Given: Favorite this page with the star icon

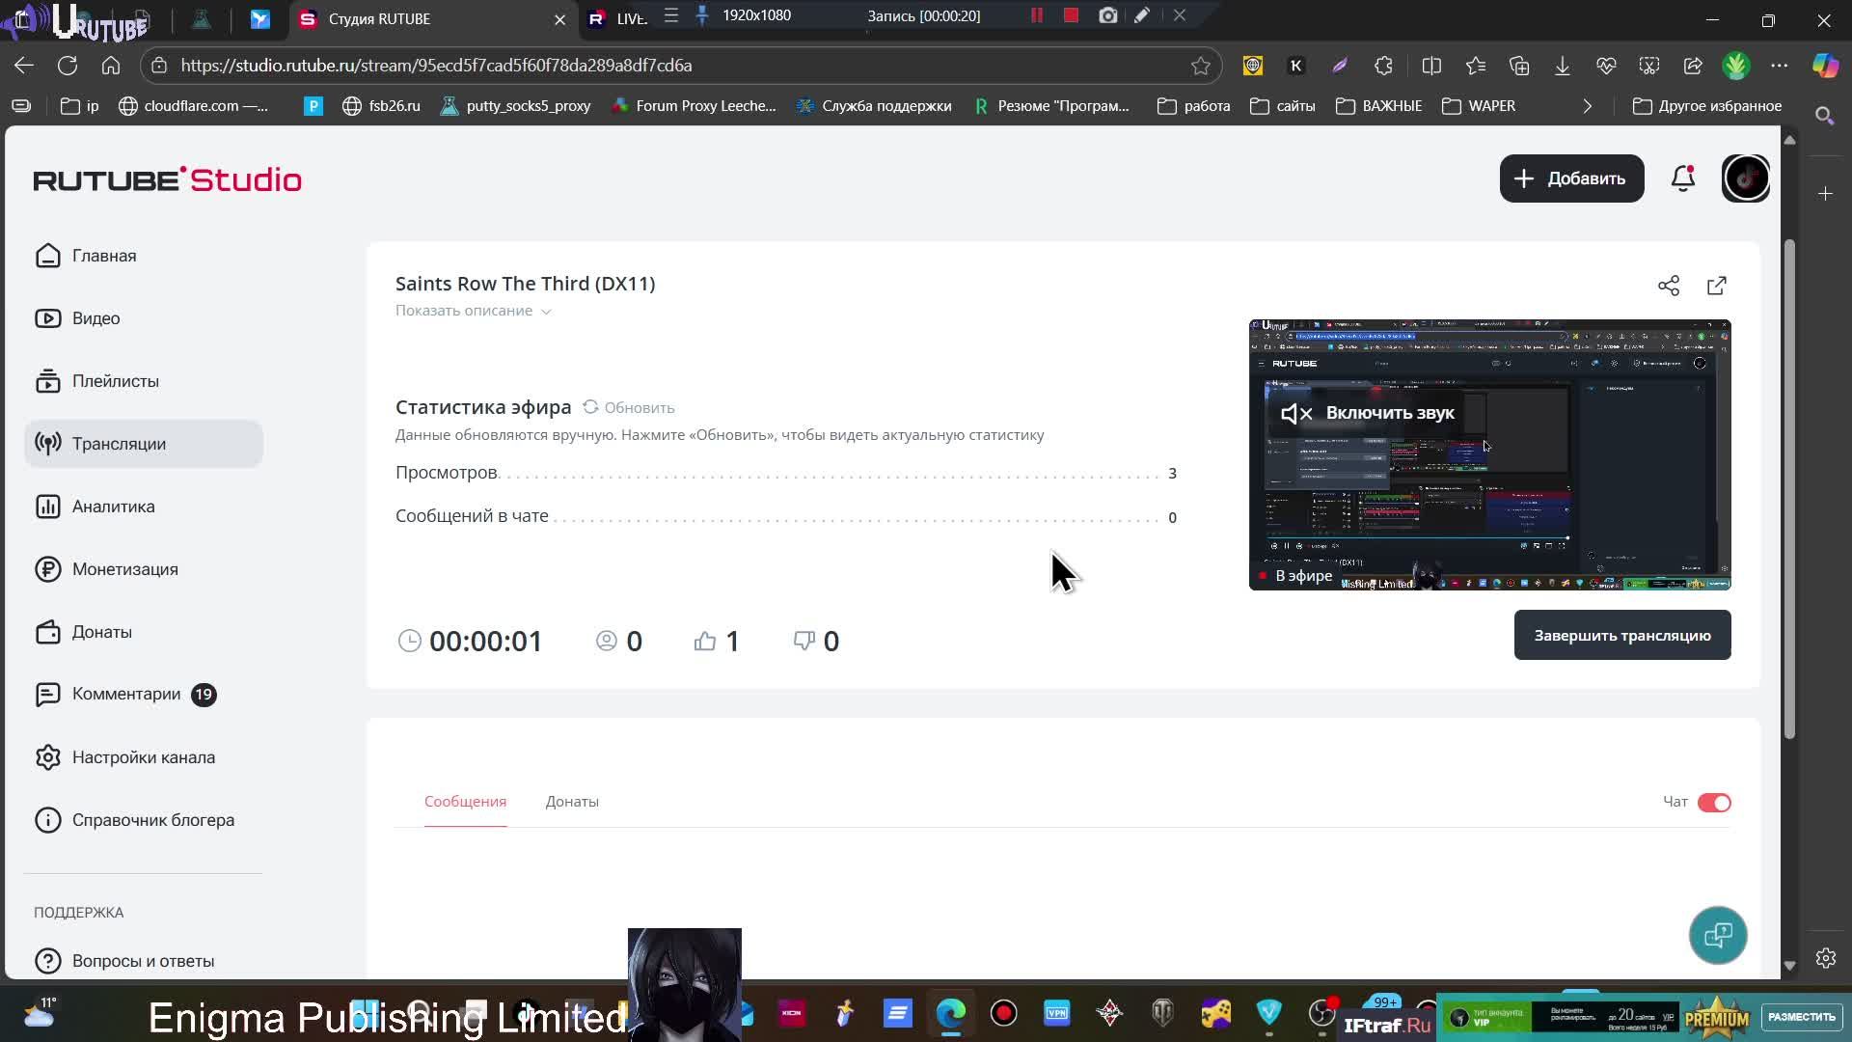Looking at the screenshot, I should click(1201, 66).
